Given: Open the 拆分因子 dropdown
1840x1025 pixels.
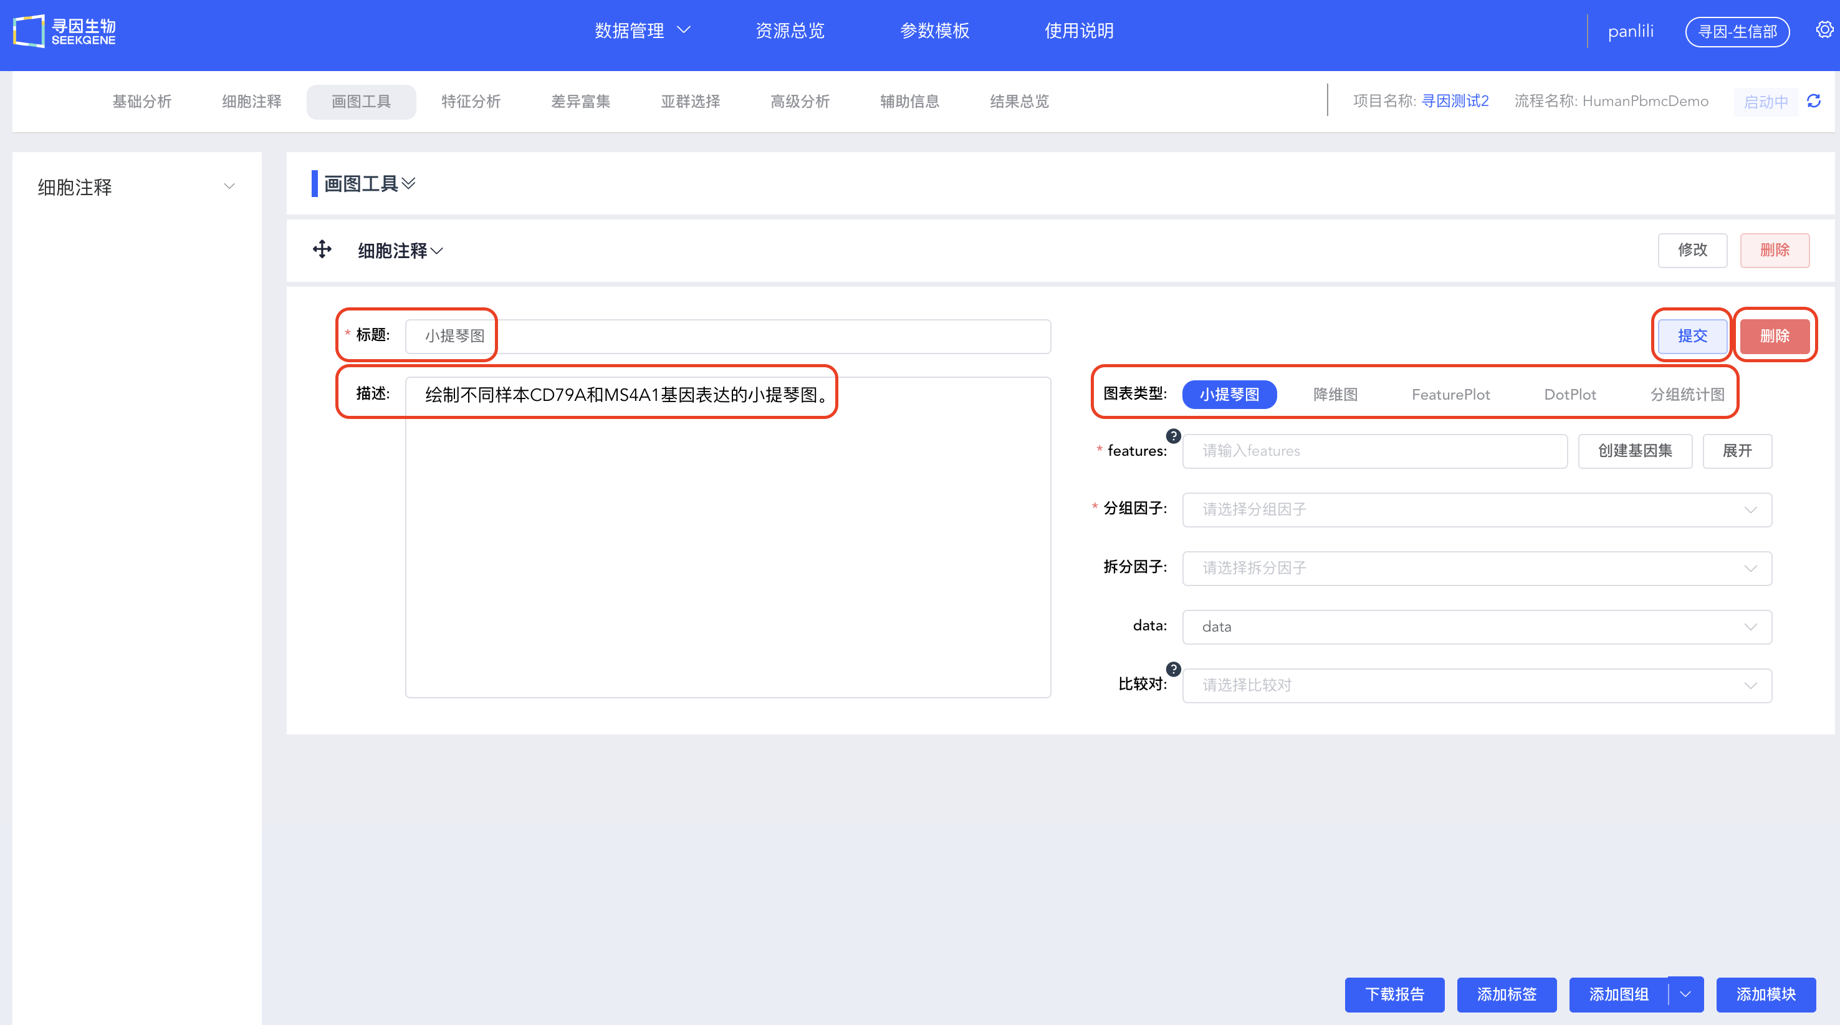Looking at the screenshot, I should [x=1477, y=568].
